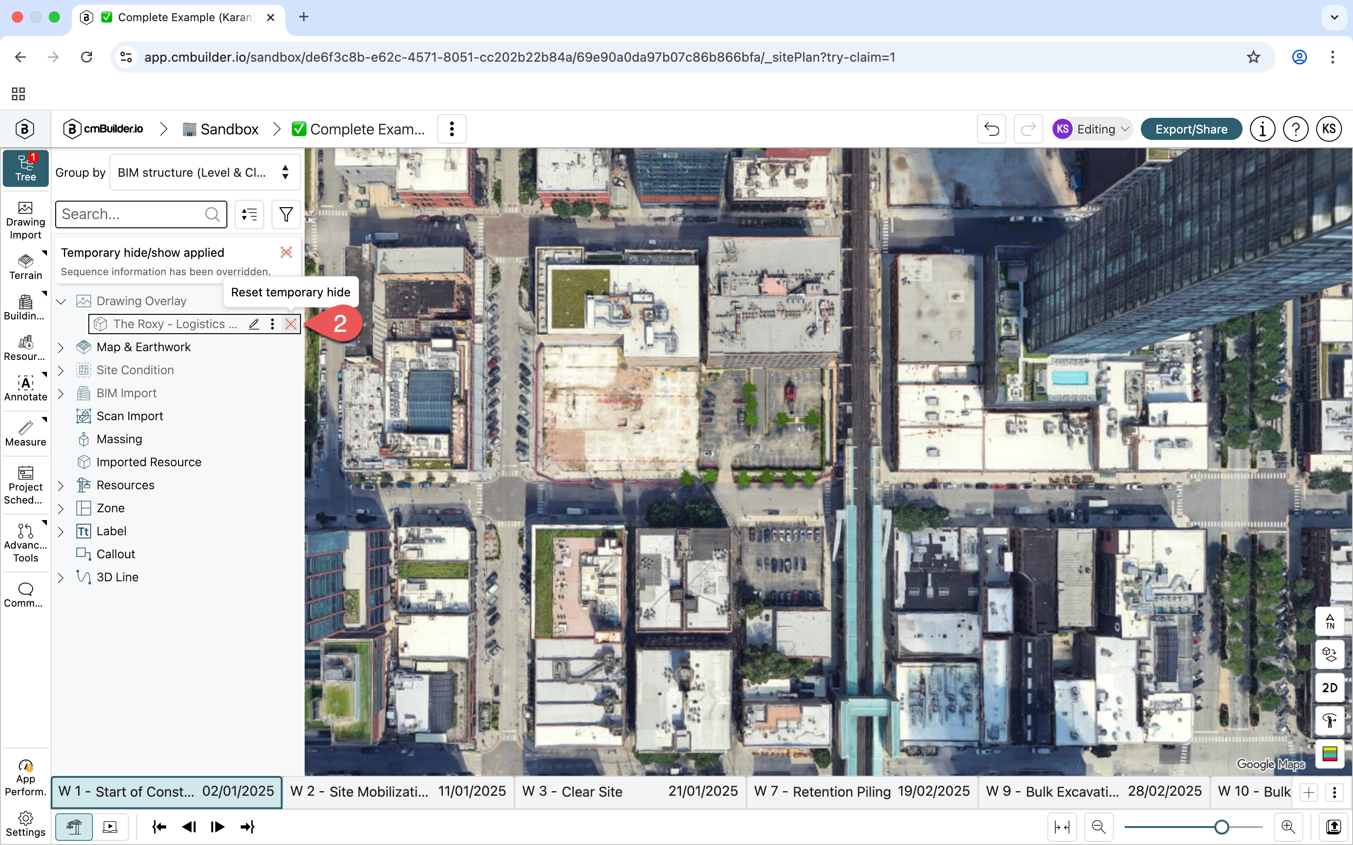Expand the Resources tree group
Image resolution: width=1353 pixels, height=845 pixels.
point(61,485)
